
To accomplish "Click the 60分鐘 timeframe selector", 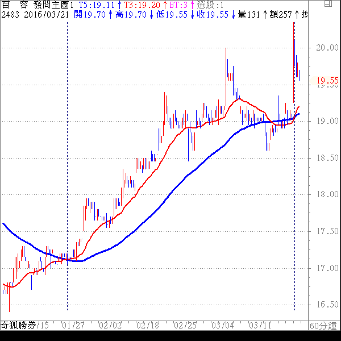I will tap(324, 326).
